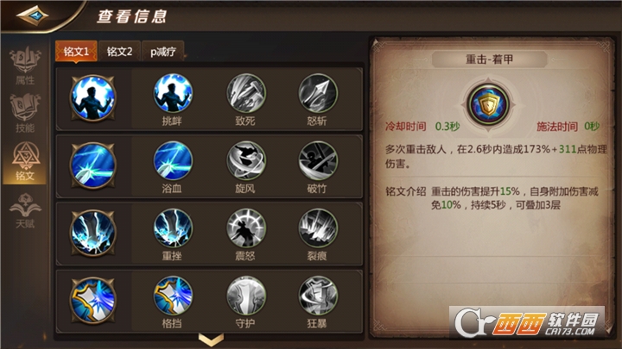This screenshot has width=622, height=349.
Task: Pick the 裂痕 rune icon
Action: tap(318, 228)
